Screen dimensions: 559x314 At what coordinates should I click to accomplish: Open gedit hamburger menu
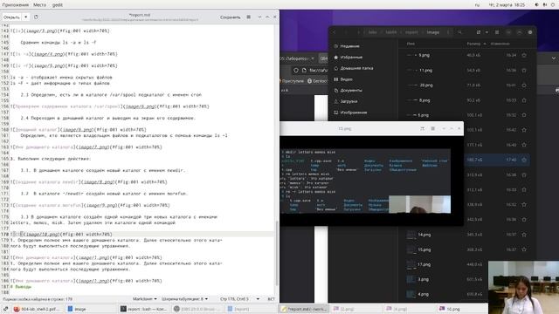point(248,17)
